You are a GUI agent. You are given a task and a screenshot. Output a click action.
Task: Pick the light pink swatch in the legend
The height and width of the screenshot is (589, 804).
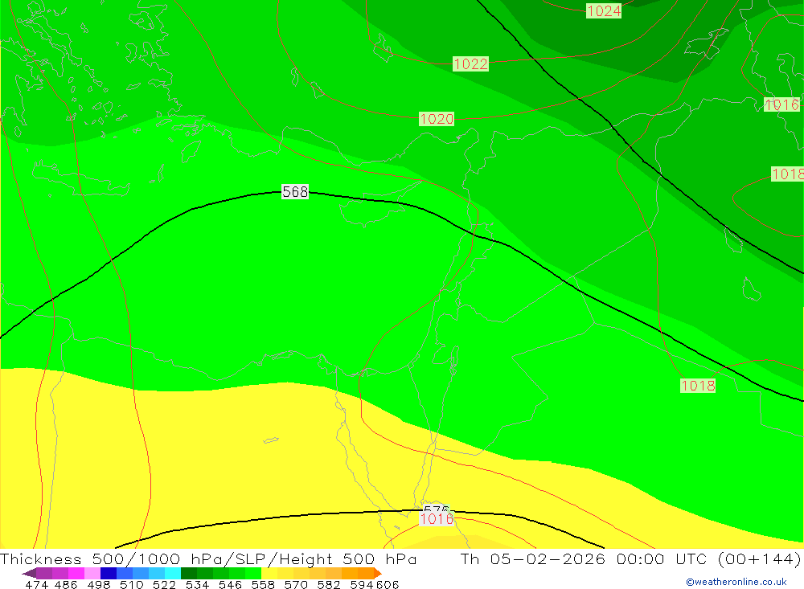[x=92, y=573]
